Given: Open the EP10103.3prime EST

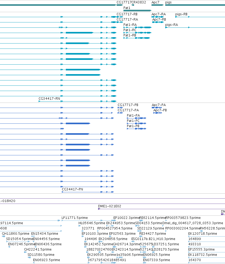Looking at the screenshot, I should [95, 234].
